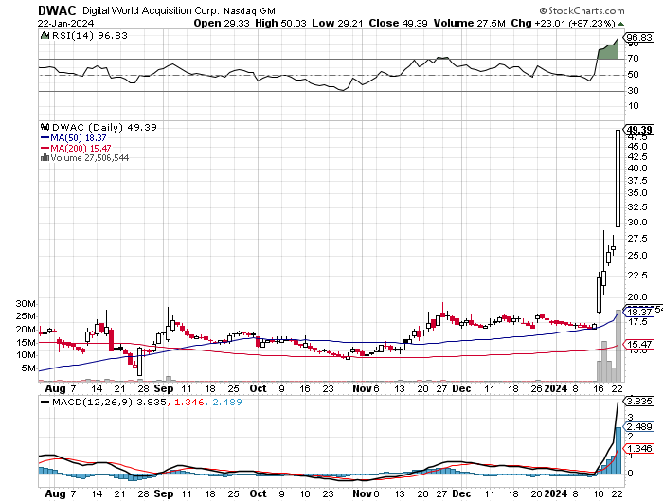Click the Dec label on the price axis
The width and height of the screenshot is (663, 502).
click(x=461, y=388)
